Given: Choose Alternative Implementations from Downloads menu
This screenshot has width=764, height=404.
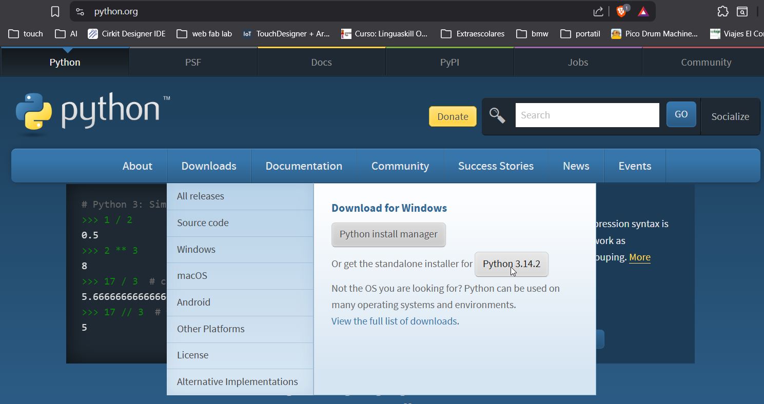Looking at the screenshot, I should tap(240, 382).
